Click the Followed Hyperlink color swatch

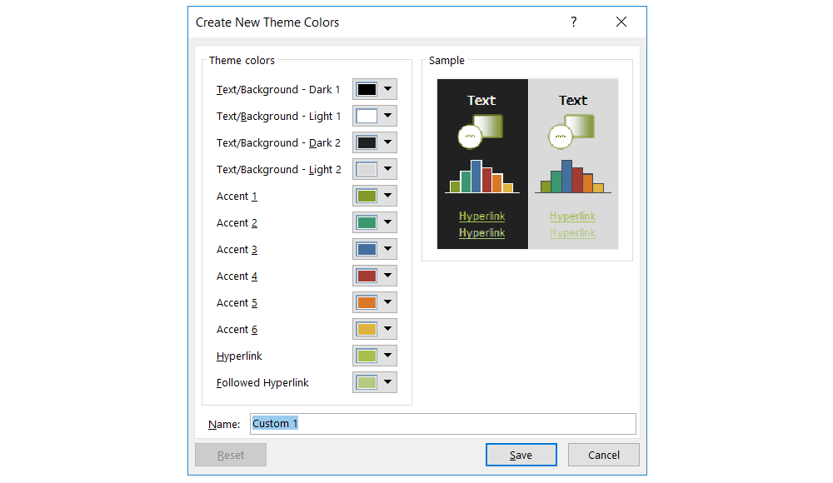[368, 382]
